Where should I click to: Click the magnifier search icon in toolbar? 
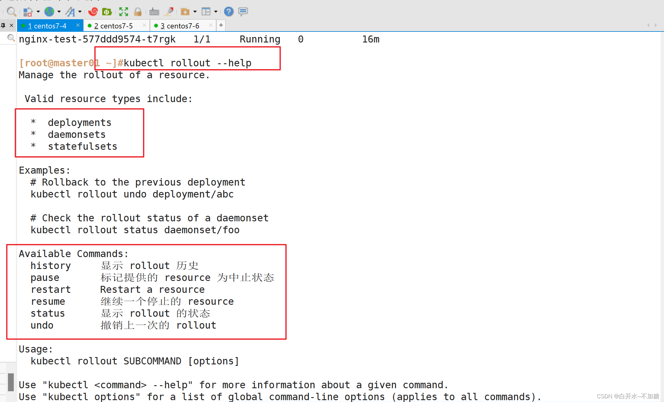pos(11,12)
